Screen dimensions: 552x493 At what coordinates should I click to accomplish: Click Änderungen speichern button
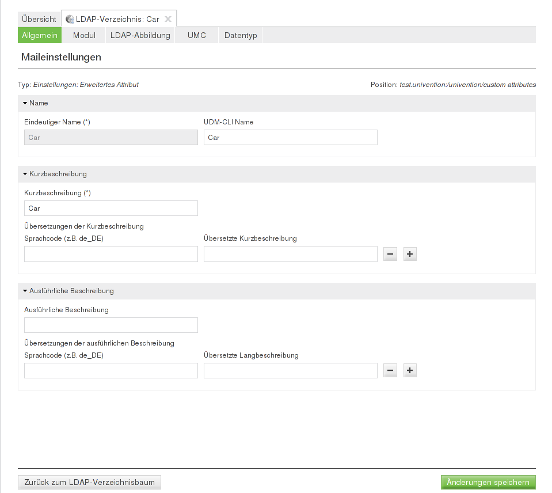pyautogui.click(x=488, y=482)
